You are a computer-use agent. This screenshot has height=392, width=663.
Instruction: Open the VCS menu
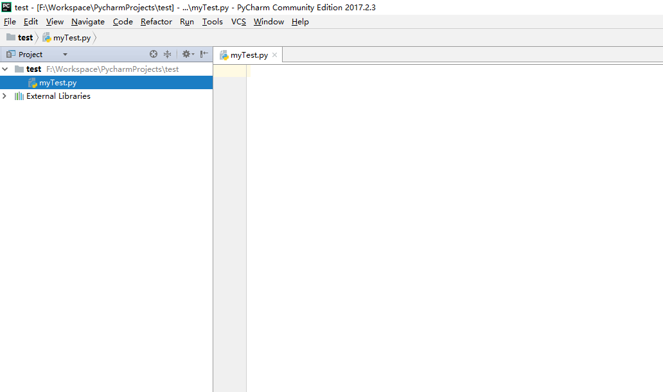point(238,22)
